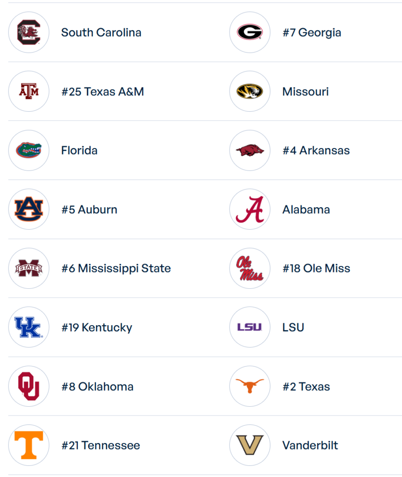
Task: Open the Vanderbilt V logo
Action: [x=250, y=445]
